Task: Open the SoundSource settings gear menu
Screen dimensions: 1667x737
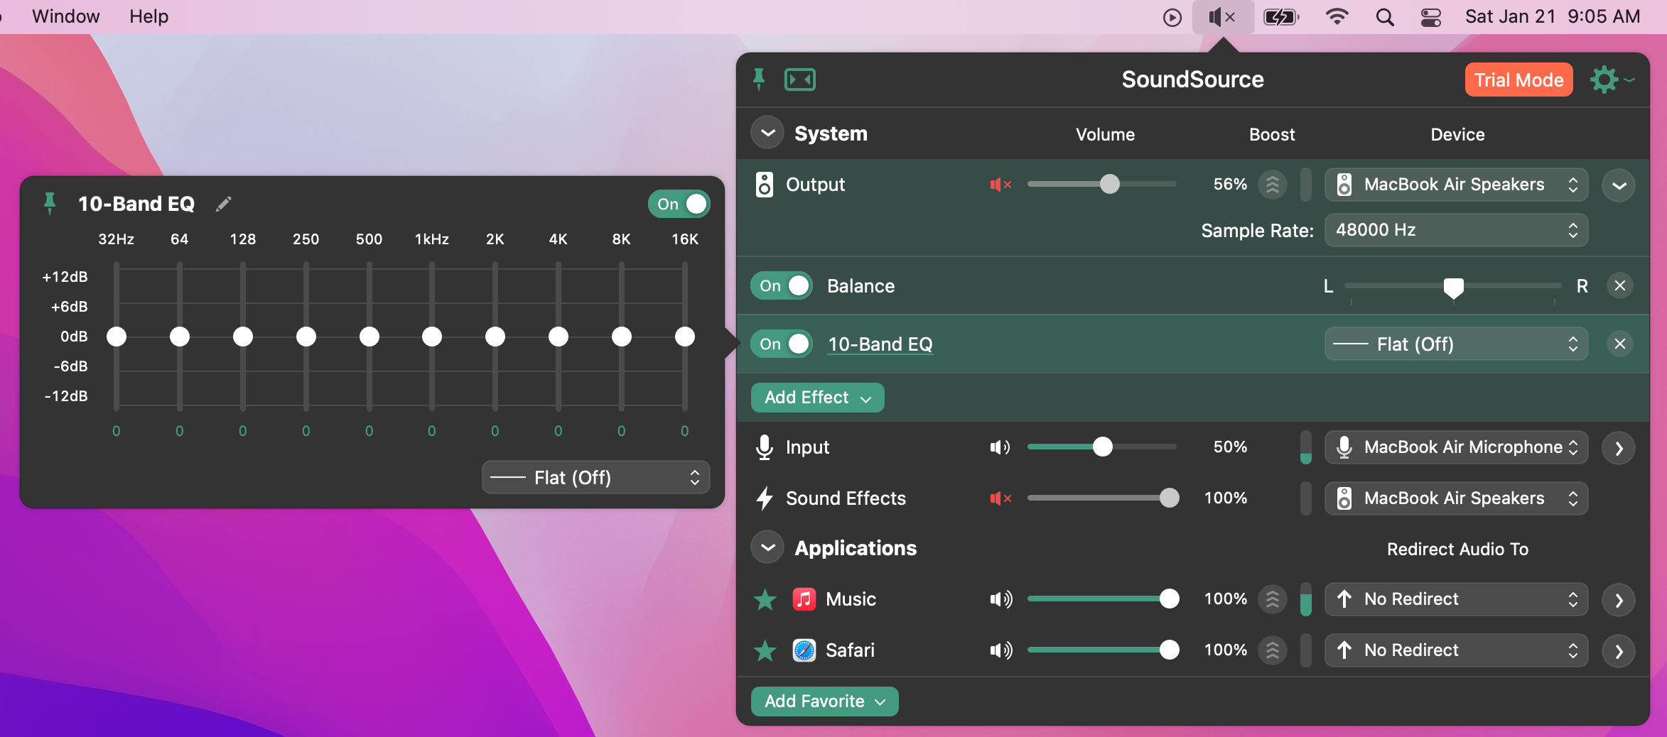Action: tap(1612, 80)
